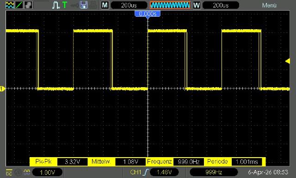Click the 3.32V peak-to-peak value
Image resolution: width=296 pixels, height=178 pixels.
click(73, 162)
